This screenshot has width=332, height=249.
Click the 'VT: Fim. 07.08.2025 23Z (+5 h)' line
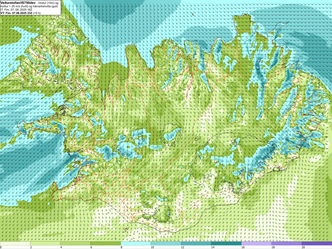(20, 13)
